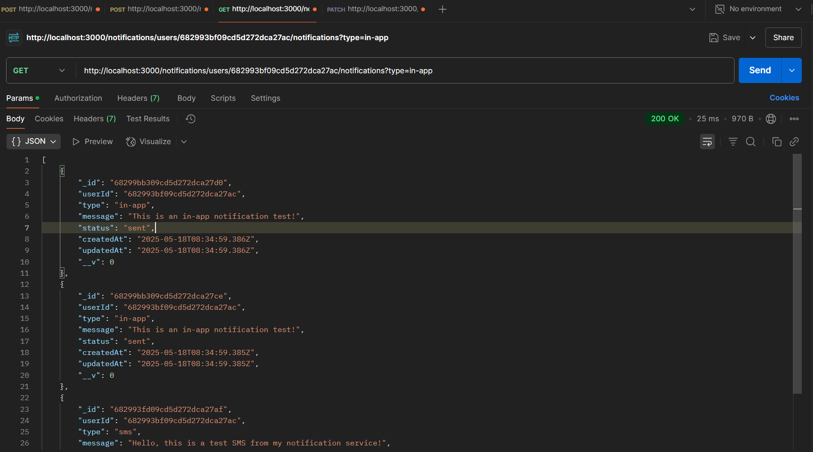Open network info globe icon
The height and width of the screenshot is (452, 813).
point(771,118)
